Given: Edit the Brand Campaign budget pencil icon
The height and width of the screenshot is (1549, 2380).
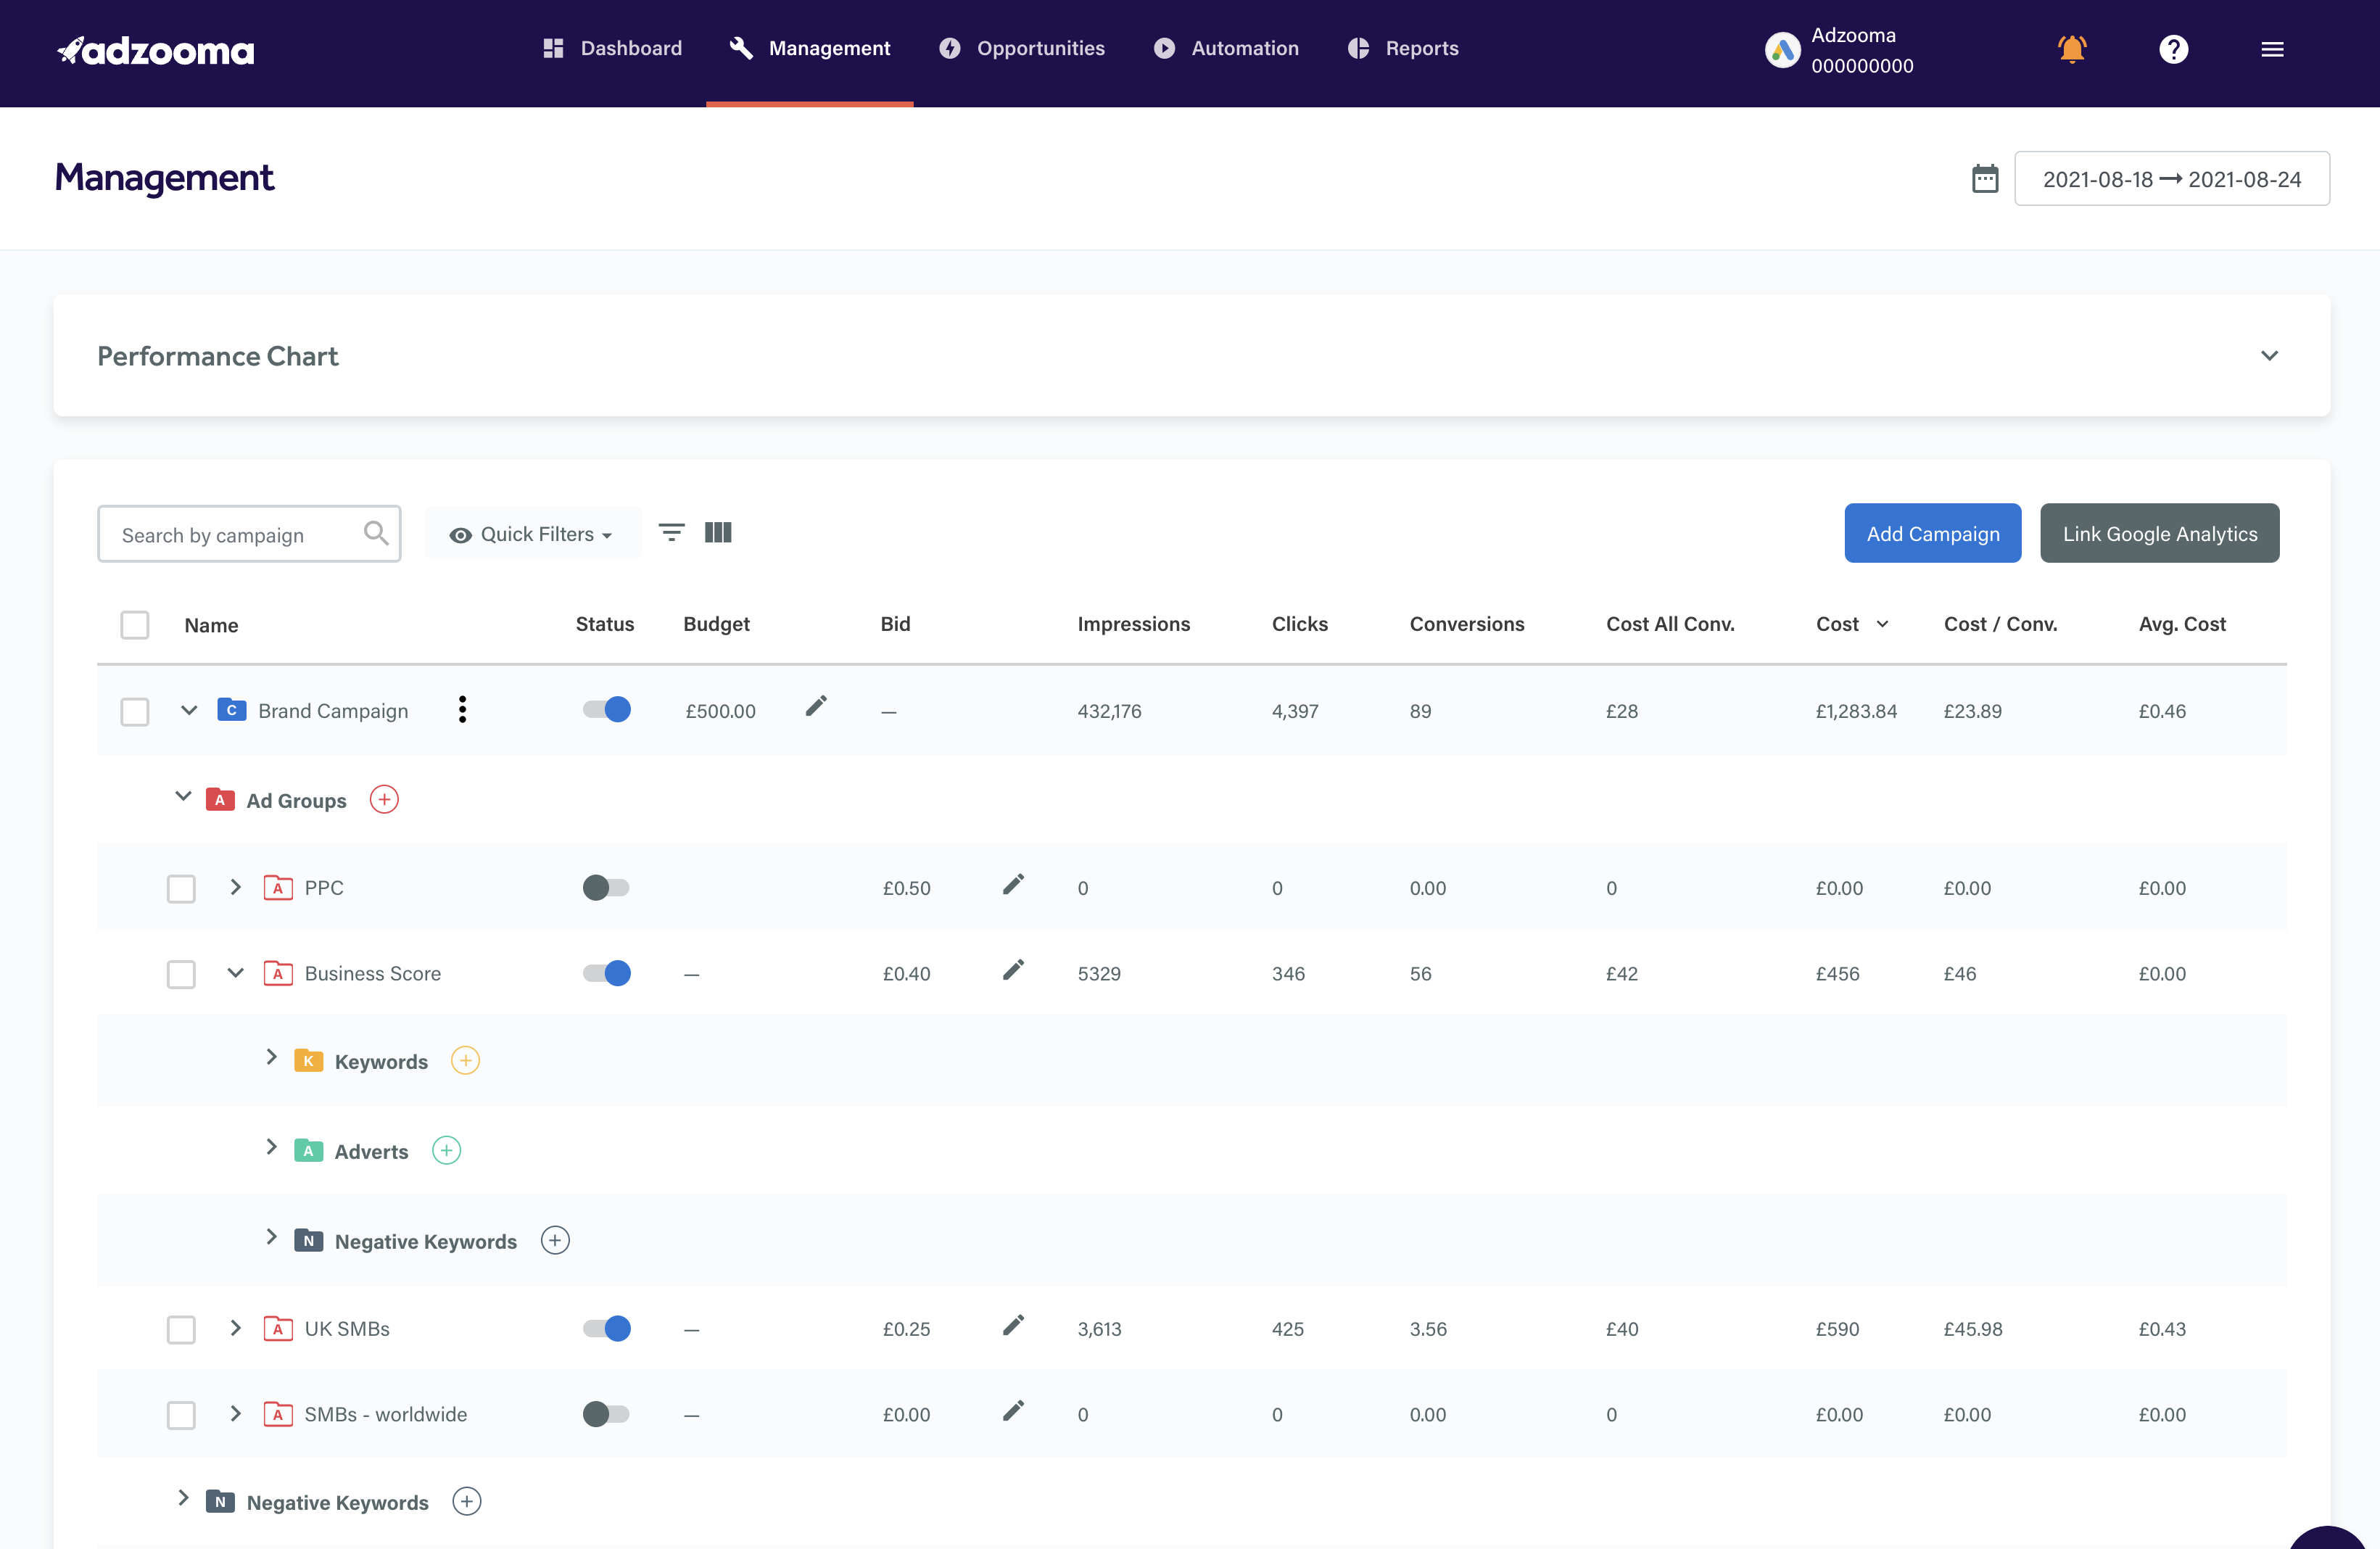Looking at the screenshot, I should 812,708.
